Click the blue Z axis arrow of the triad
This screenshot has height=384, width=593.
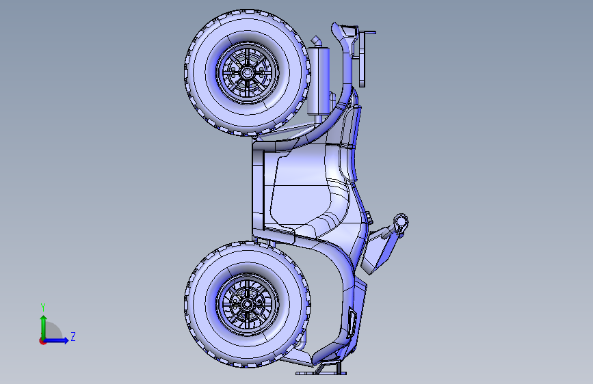[57, 340]
